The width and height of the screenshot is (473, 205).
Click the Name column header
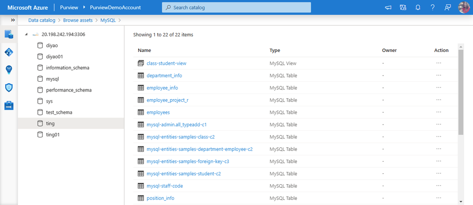[x=144, y=50]
